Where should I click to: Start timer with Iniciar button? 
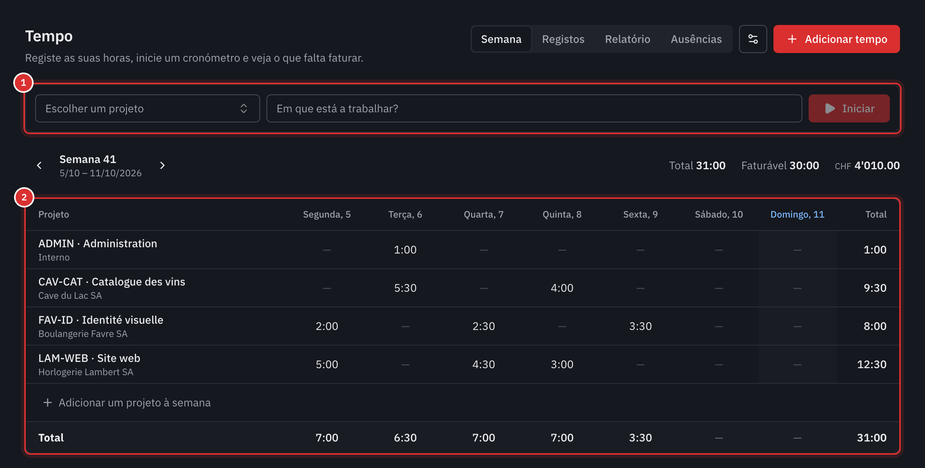click(849, 108)
